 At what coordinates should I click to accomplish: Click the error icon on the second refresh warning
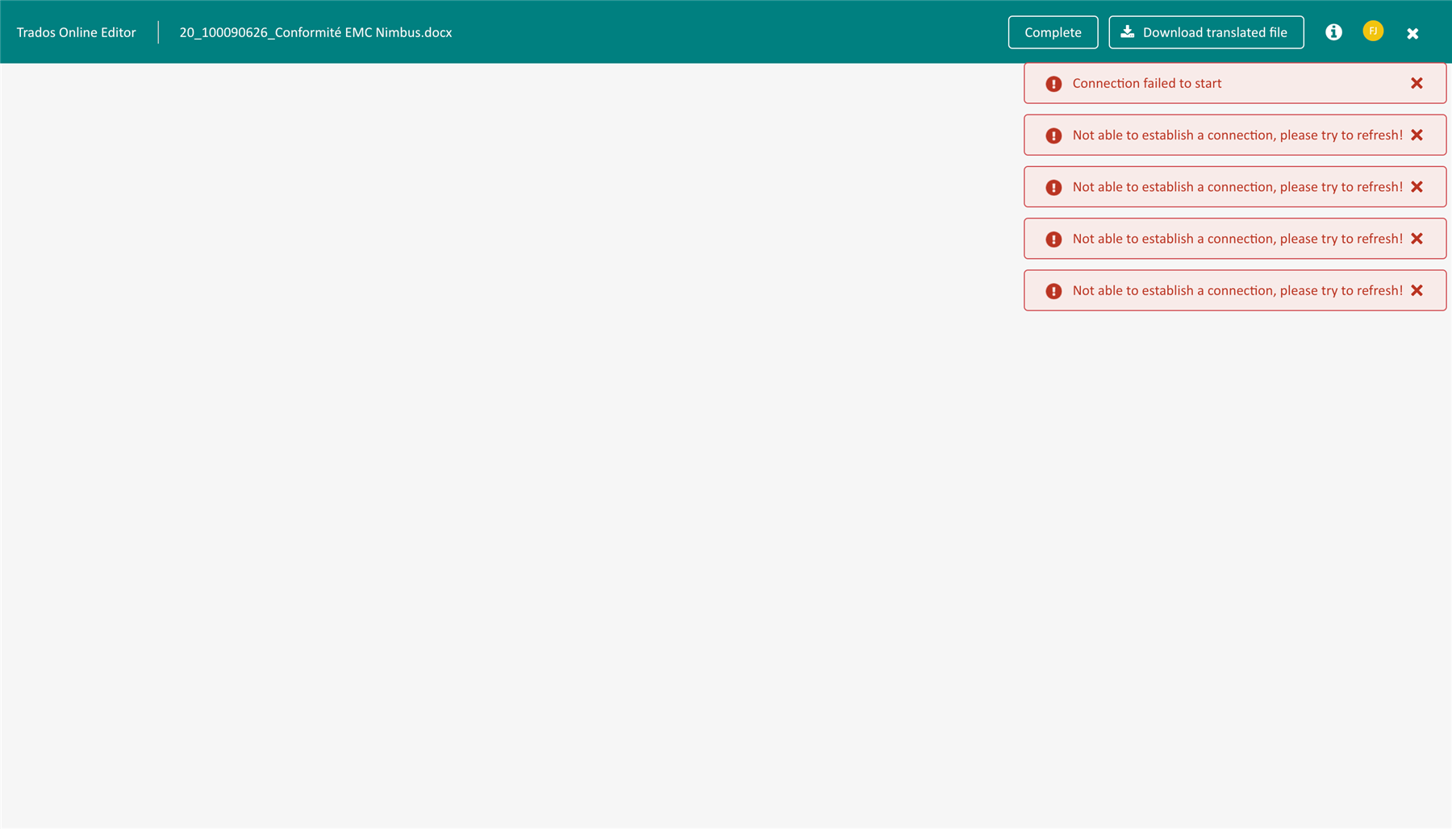pyautogui.click(x=1054, y=186)
